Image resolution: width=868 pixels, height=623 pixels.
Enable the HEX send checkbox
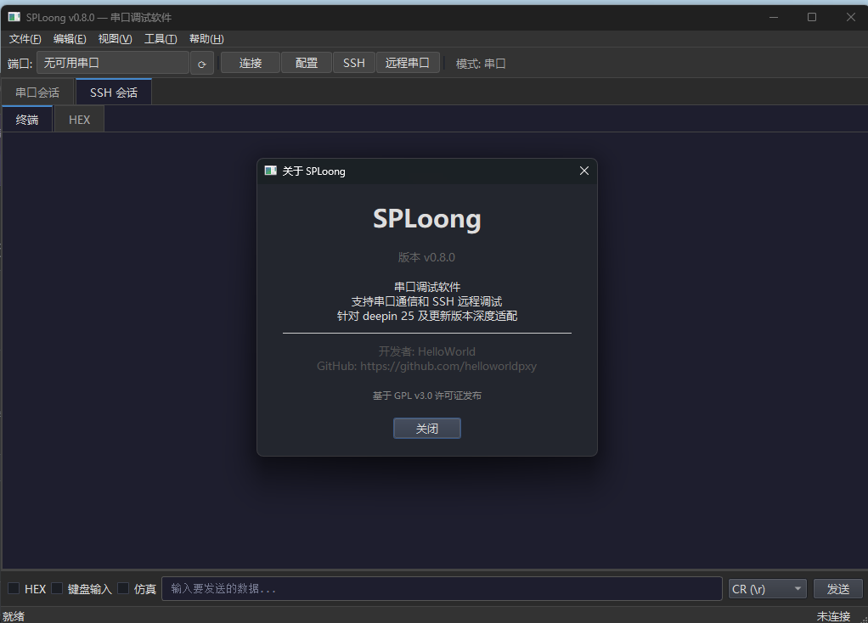(x=14, y=588)
